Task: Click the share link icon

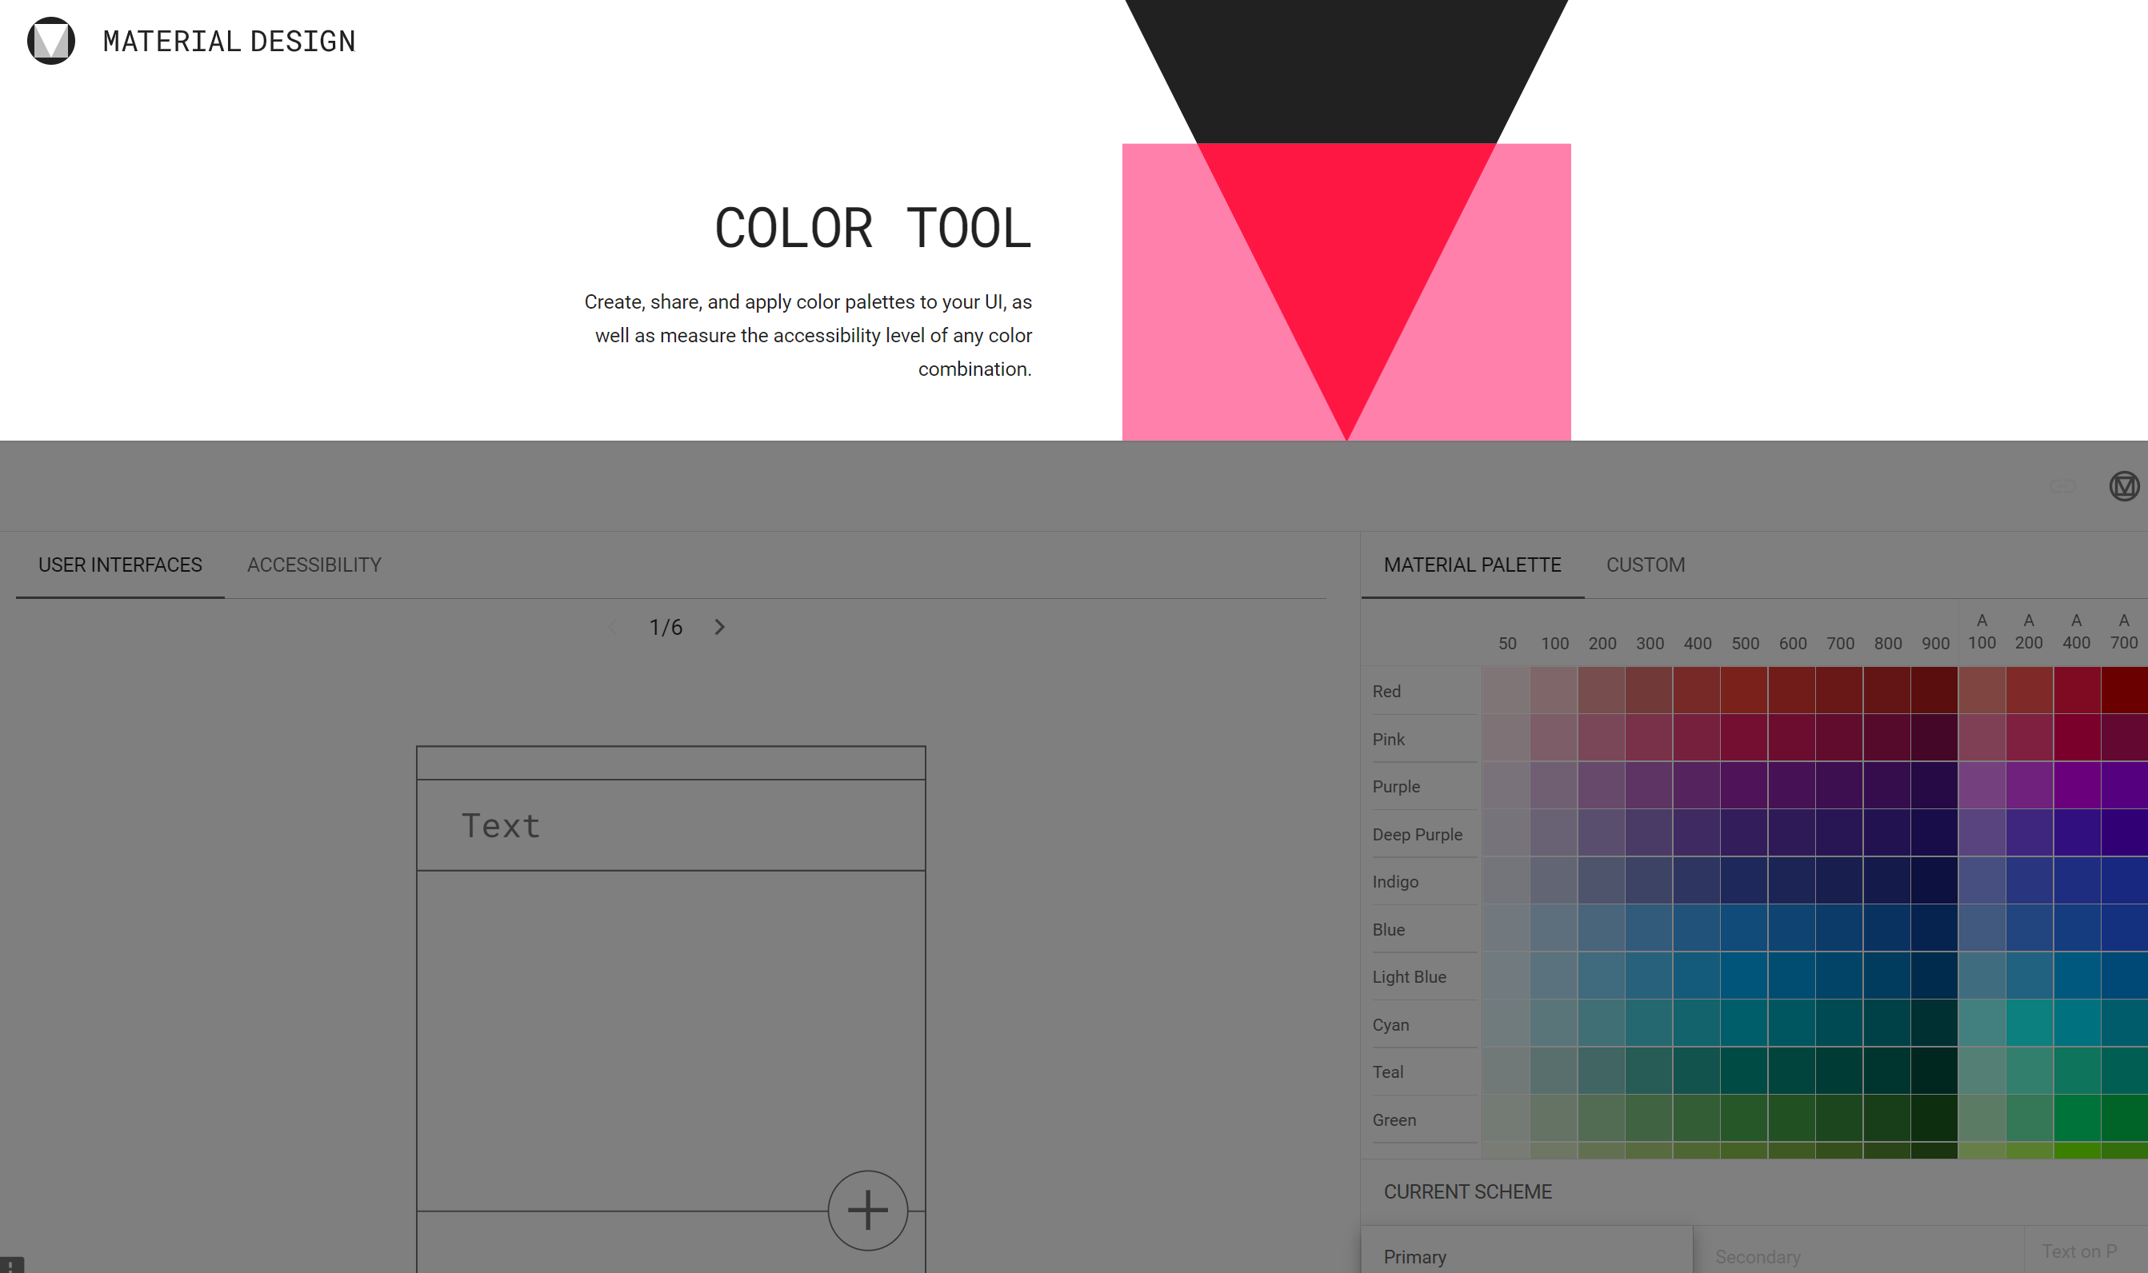Action: pyautogui.click(x=2062, y=486)
